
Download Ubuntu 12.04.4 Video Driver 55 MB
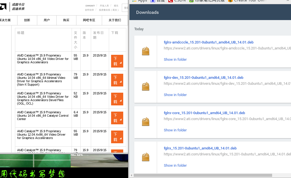tap(117, 137)
